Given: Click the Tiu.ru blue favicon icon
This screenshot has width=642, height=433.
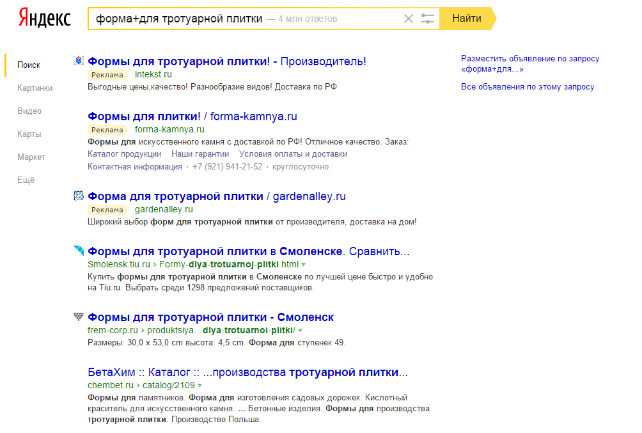Looking at the screenshot, I should [79, 250].
